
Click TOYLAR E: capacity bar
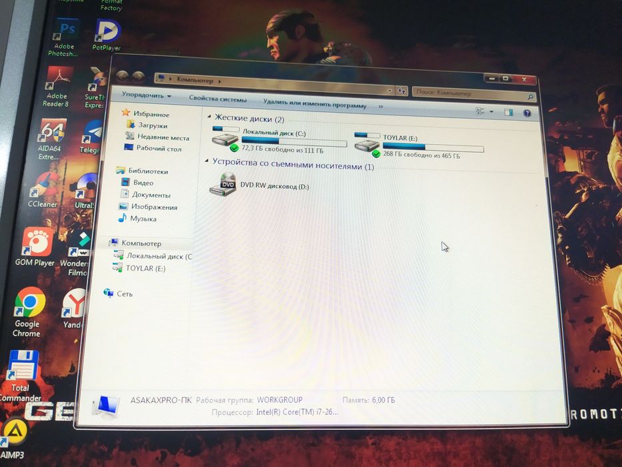433,147
